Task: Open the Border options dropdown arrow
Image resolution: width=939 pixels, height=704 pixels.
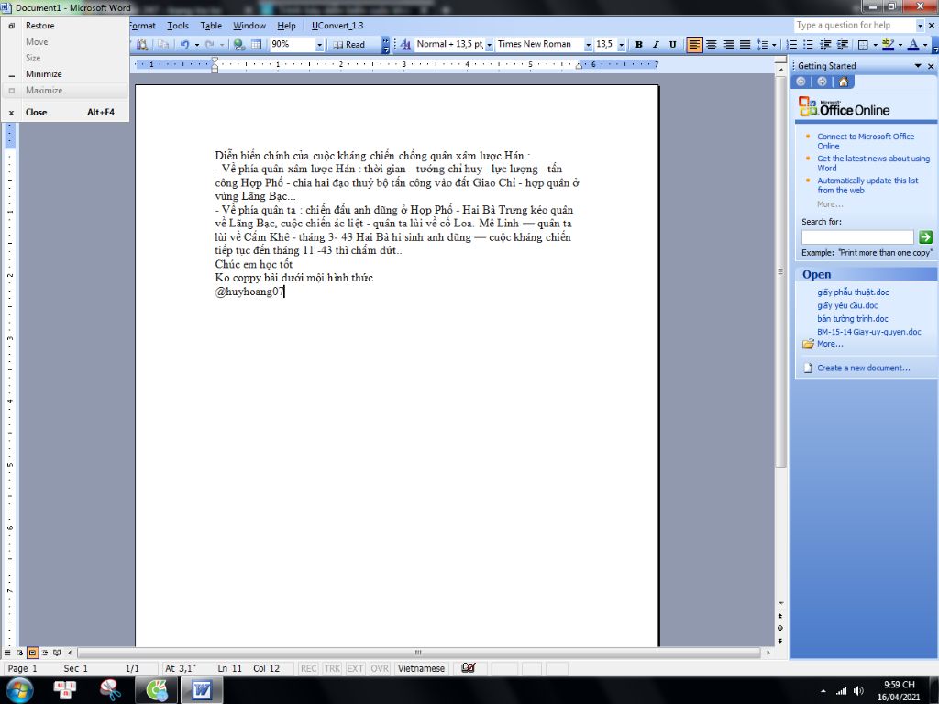Action: [875, 44]
